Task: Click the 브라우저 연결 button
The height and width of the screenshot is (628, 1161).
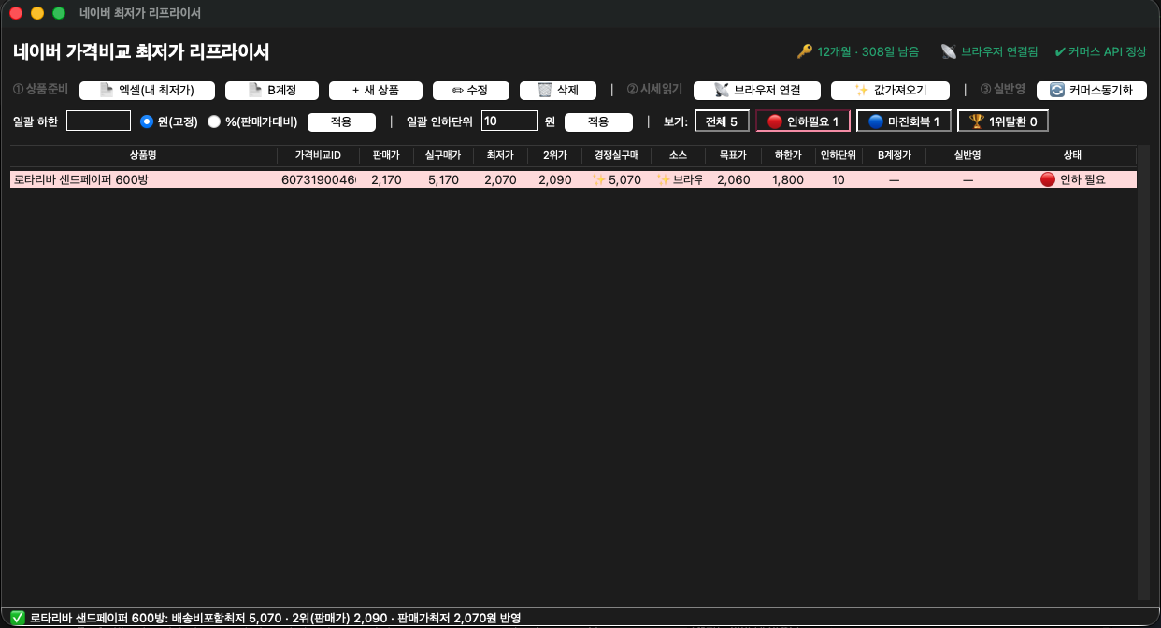Action: (757, 90)
